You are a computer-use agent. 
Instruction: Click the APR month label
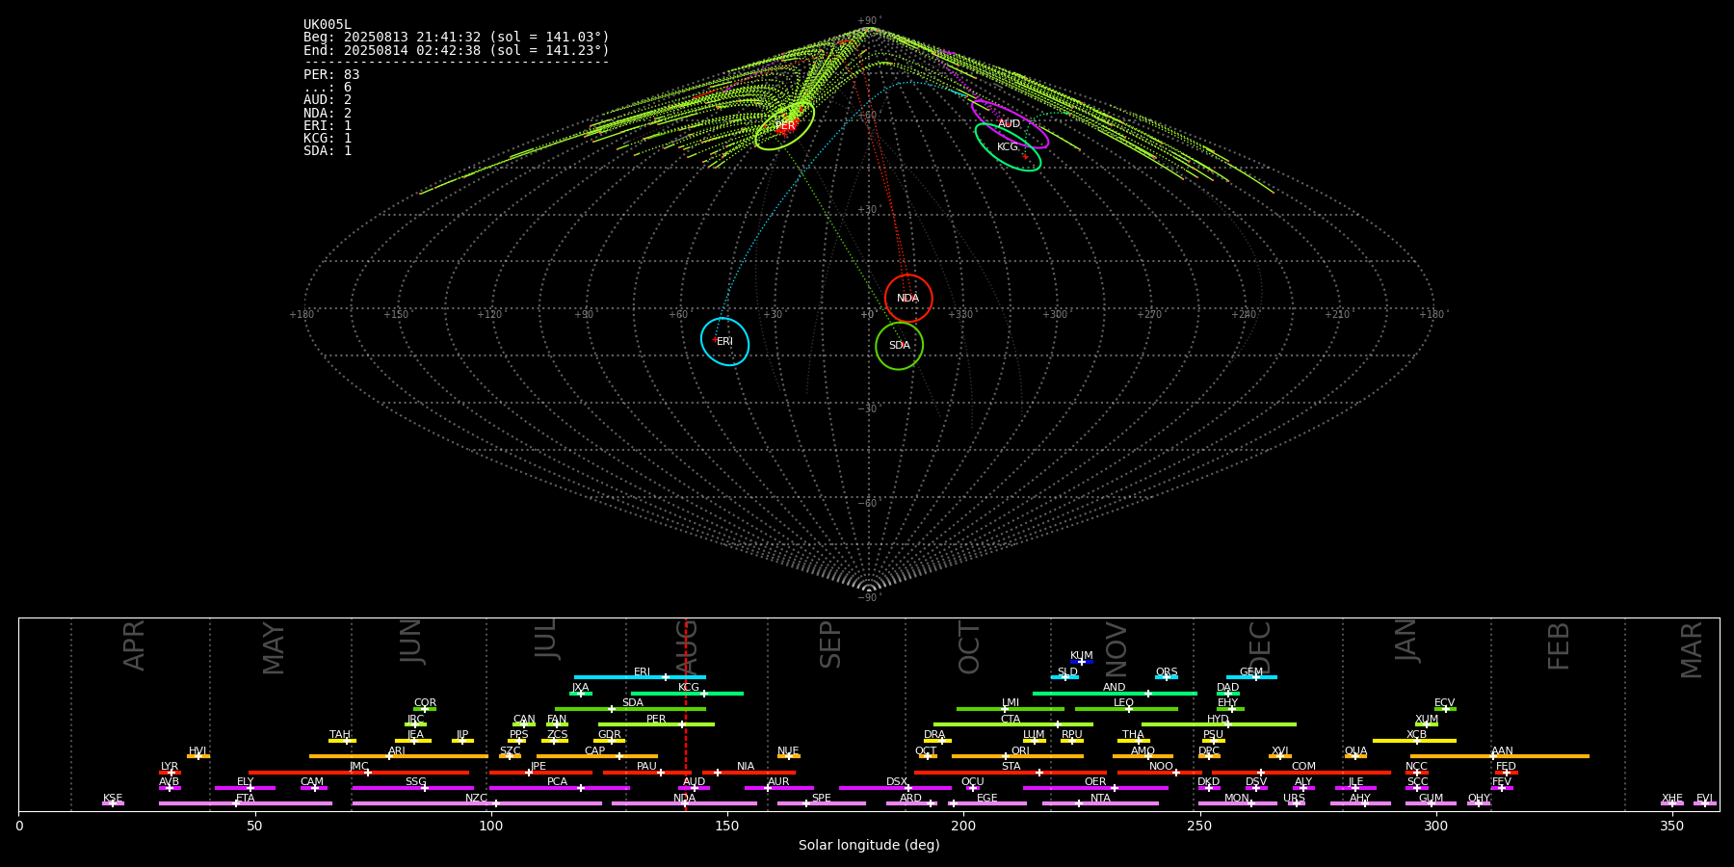point(135,645)
